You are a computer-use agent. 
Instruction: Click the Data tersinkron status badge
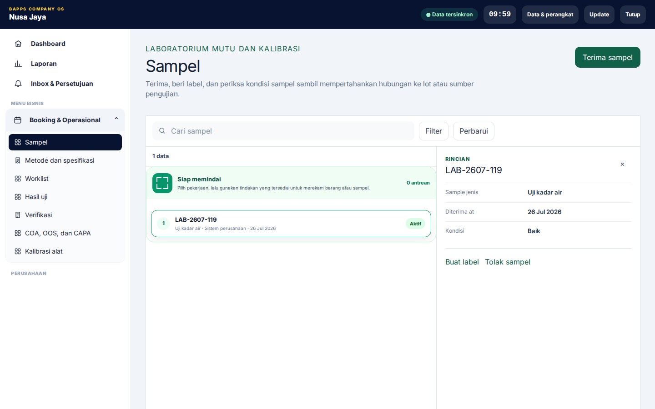click(x=449, y=15)
